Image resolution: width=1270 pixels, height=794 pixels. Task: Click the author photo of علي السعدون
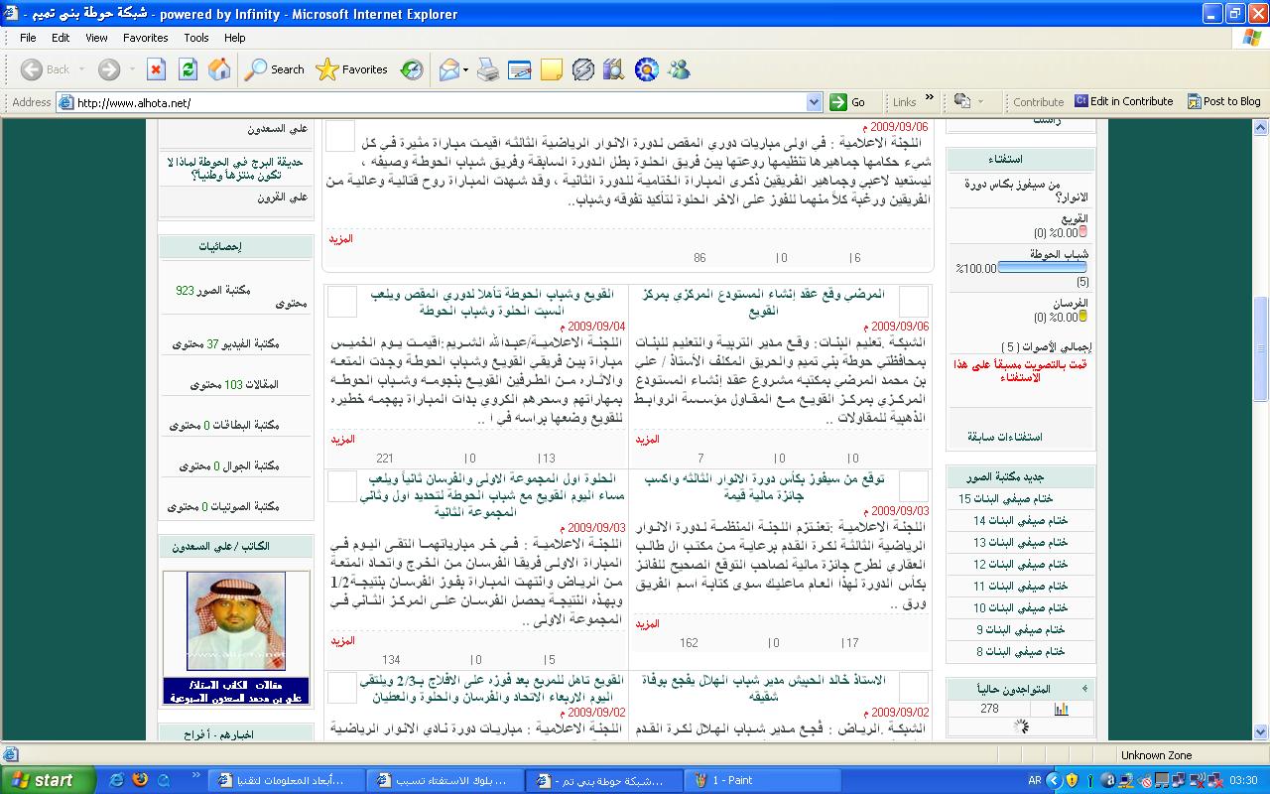236,622
